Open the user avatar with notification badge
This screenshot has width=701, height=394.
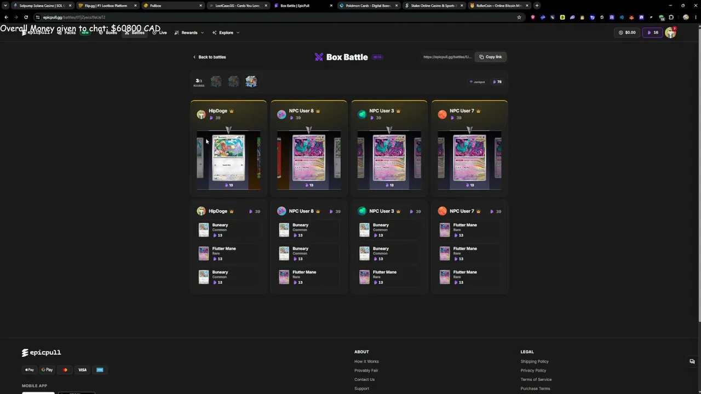pyautogui.click(x=670, y=32)
